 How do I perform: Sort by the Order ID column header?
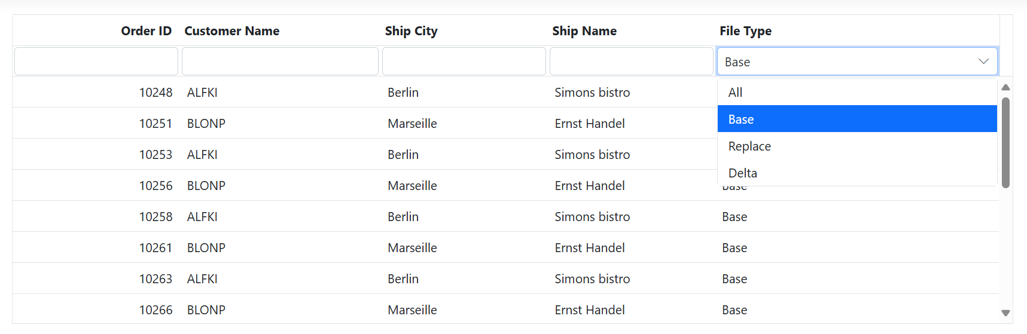[x=146, y=31]
